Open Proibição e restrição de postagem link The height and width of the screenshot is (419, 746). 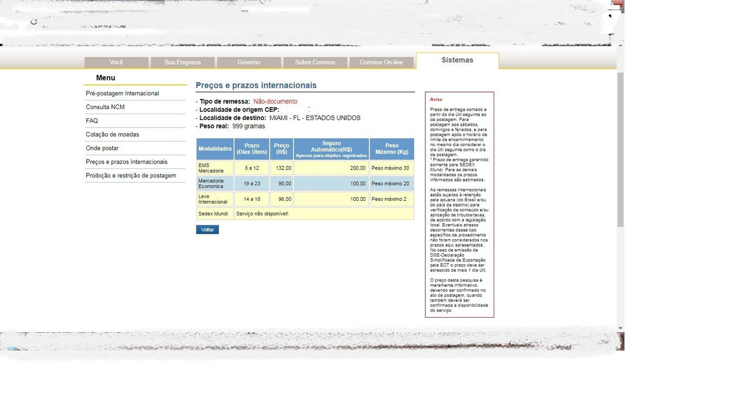131,175
